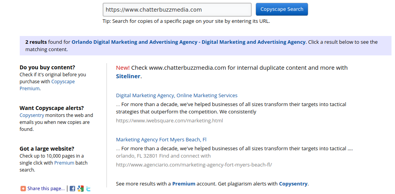395x194 pixels.
Task: Focus the URL search input field
Action: point(177,10)
